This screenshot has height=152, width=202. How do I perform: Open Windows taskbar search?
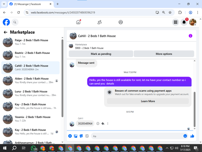tap(14, 148)
